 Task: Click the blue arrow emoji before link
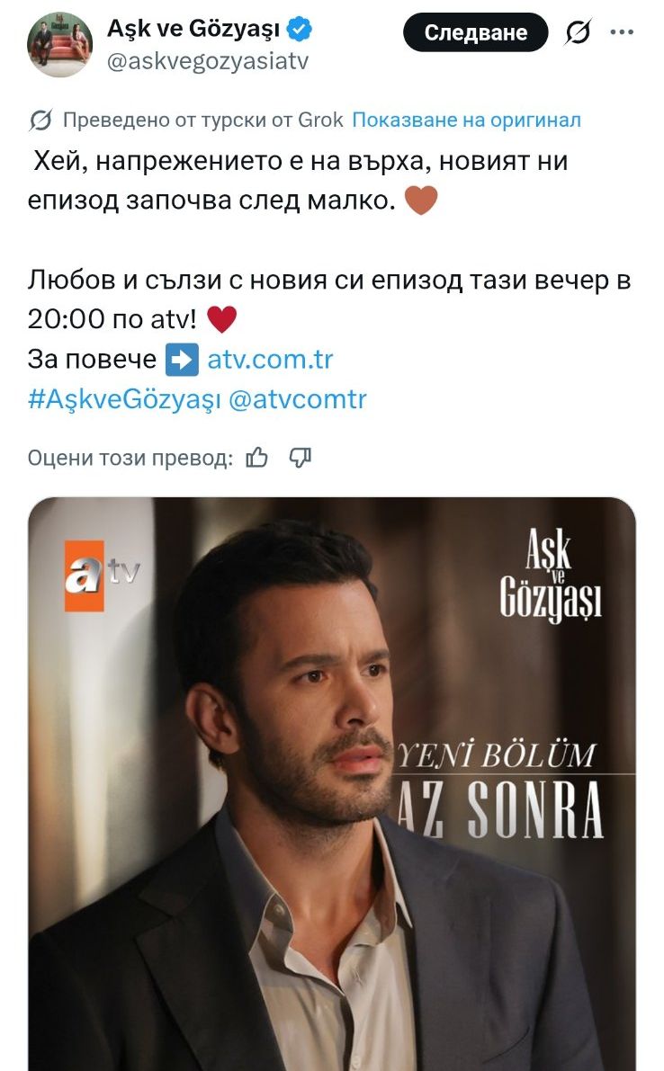click(183, 360)
